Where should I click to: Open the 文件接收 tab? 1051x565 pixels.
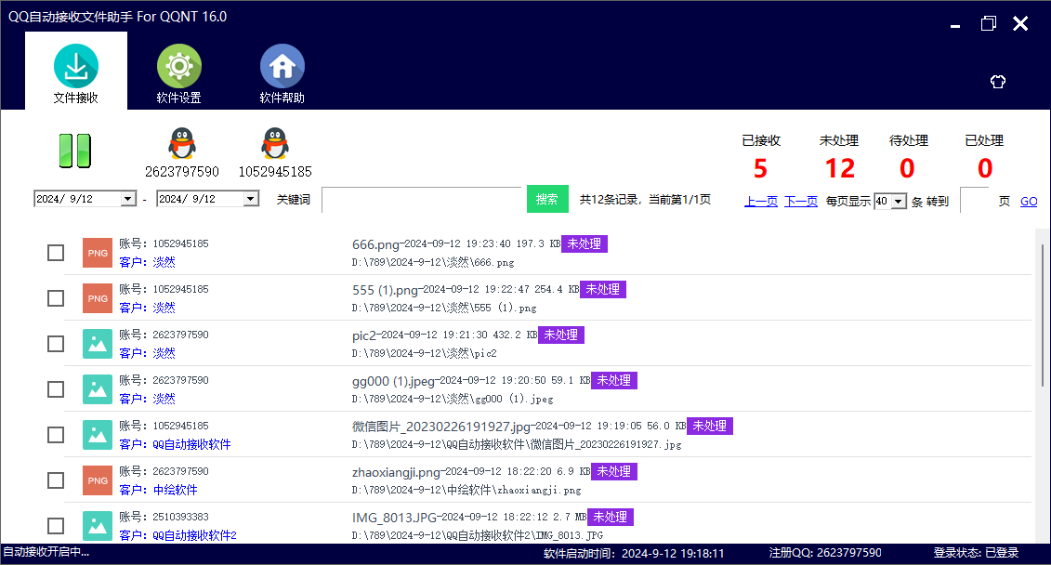tap(76, 71)
